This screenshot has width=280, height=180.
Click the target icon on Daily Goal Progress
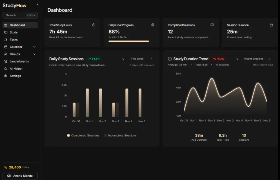153,25
